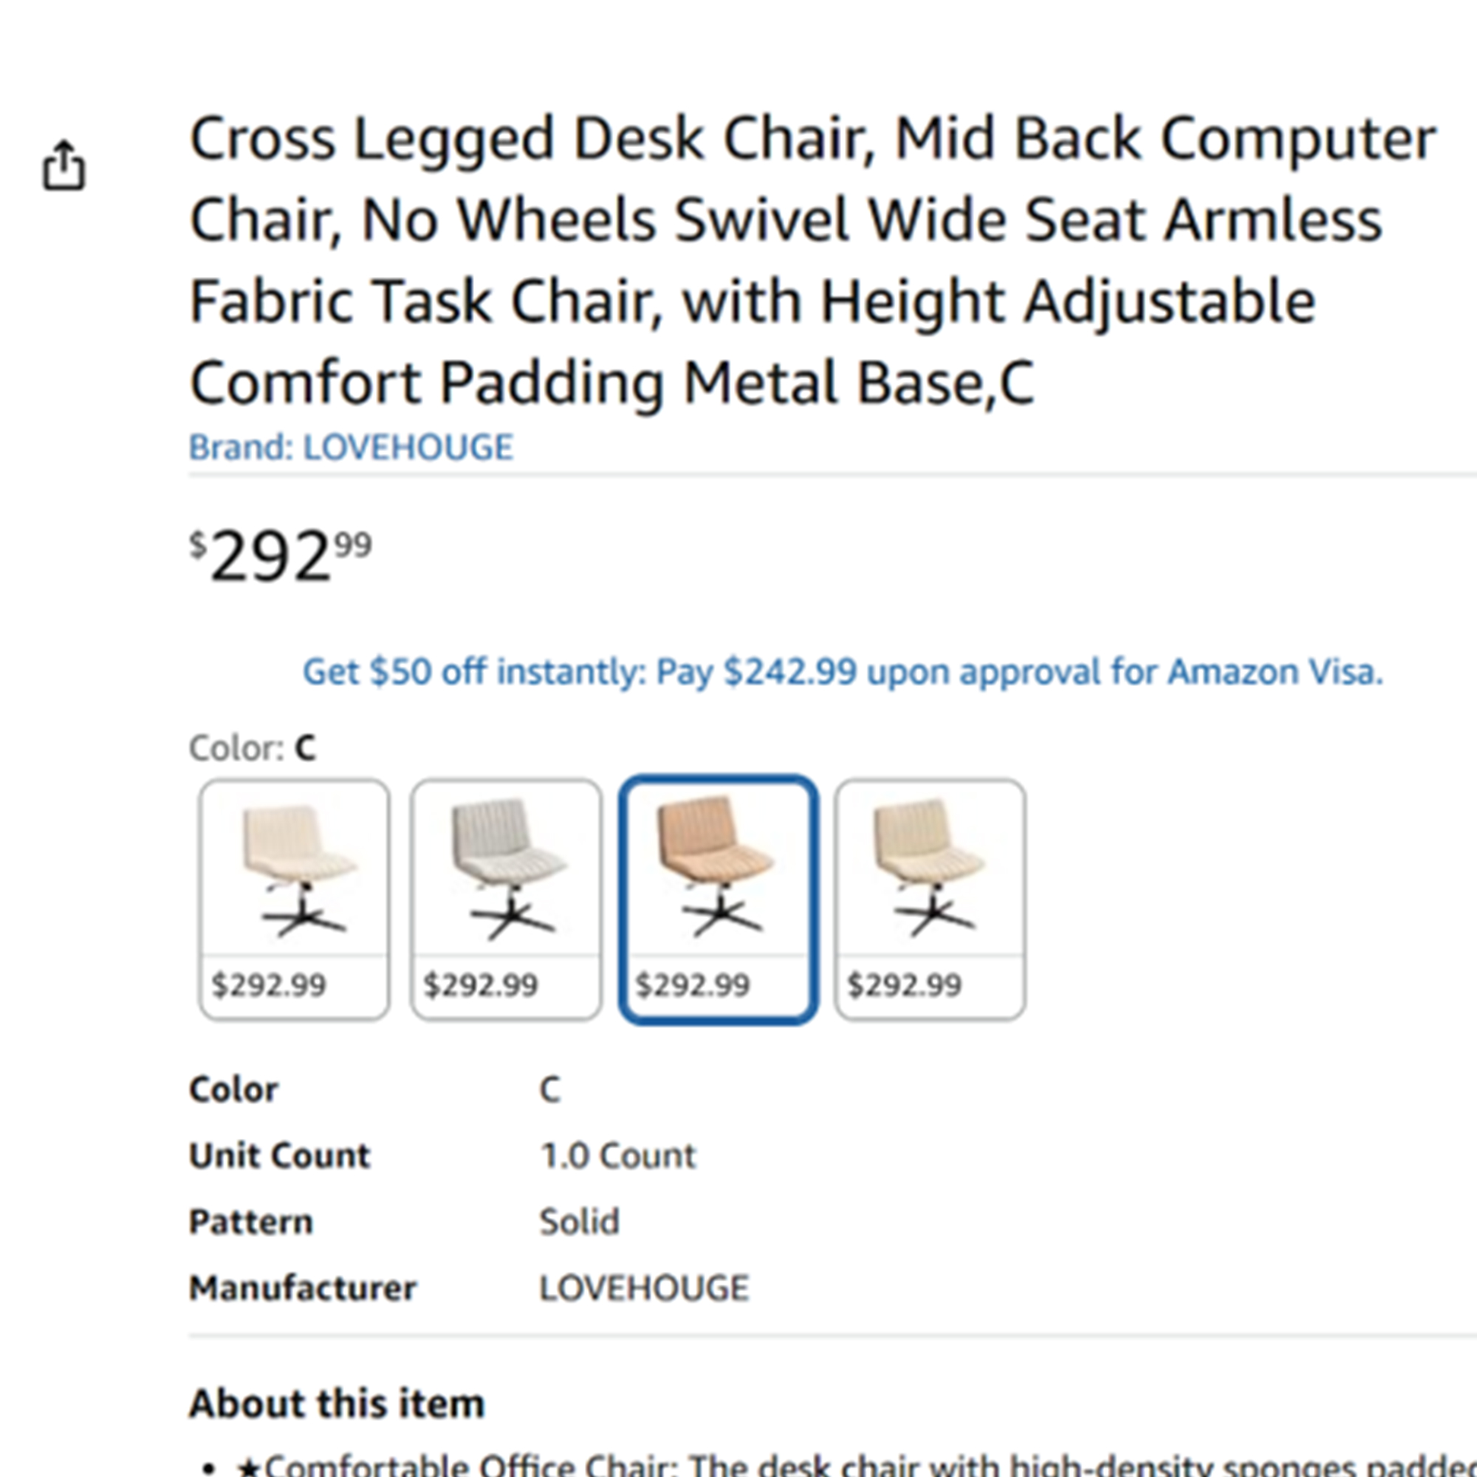1477x1477 pixels.
Task: Pick the beige chair color in last swatch
Action: [x=930, y=899]
